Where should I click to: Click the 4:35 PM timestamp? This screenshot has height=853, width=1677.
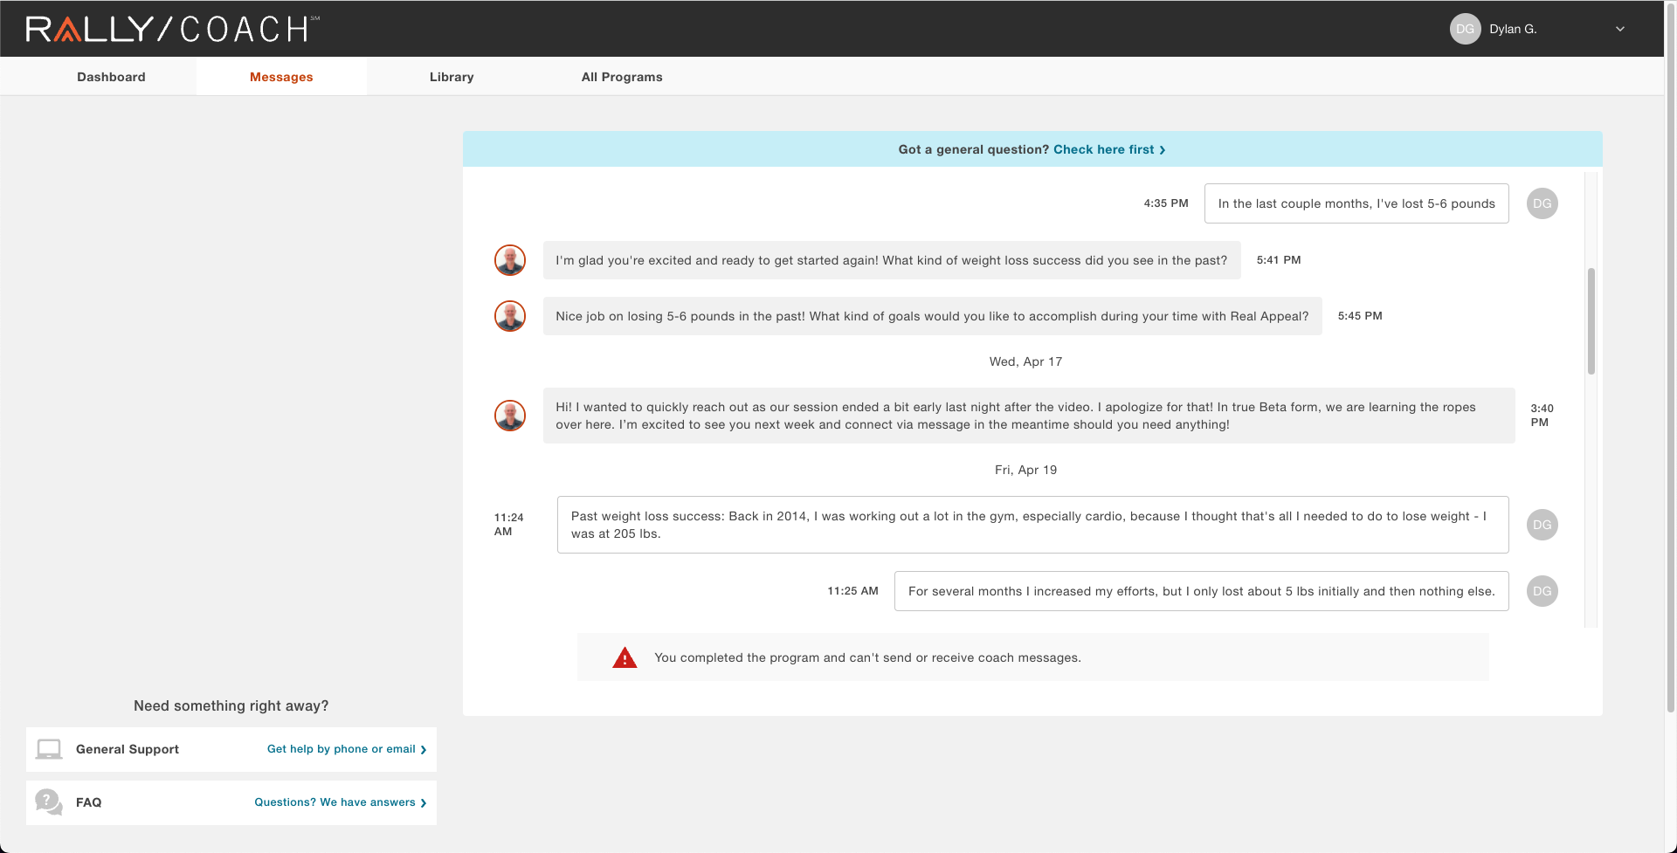tap(1166, 203)
